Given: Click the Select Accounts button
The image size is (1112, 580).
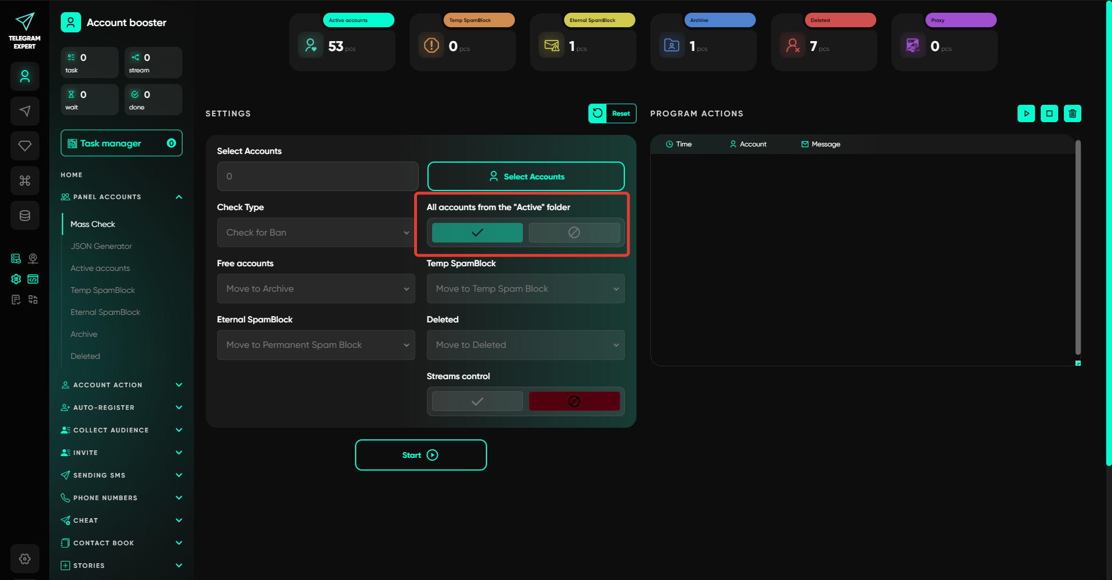Looking at the screenshot, I should point(526,177).
